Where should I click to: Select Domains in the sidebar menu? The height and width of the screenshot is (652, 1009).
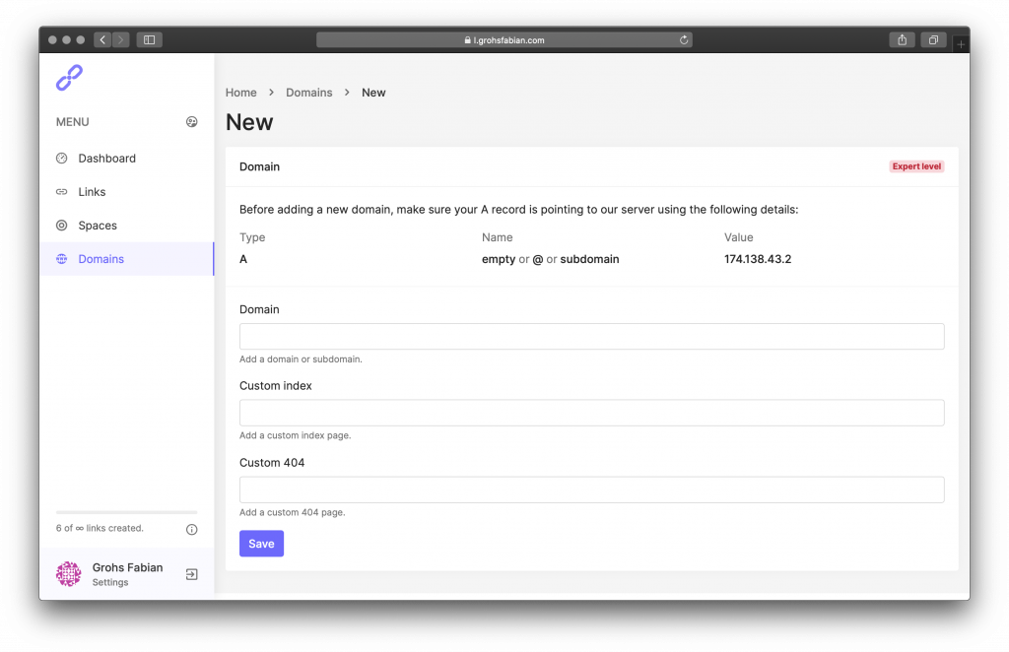coord(127,259)
